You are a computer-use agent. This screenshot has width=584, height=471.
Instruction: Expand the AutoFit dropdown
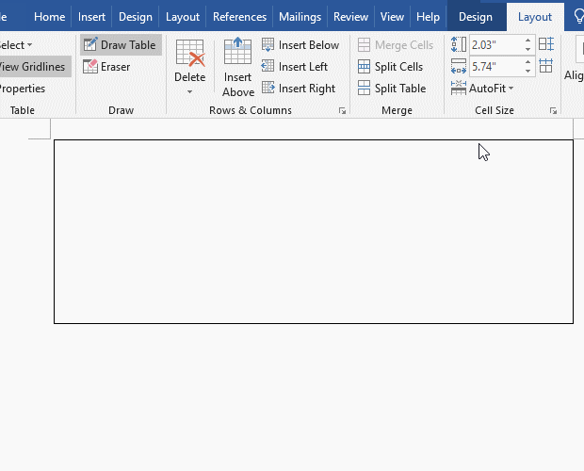click(x=491, y=89)
